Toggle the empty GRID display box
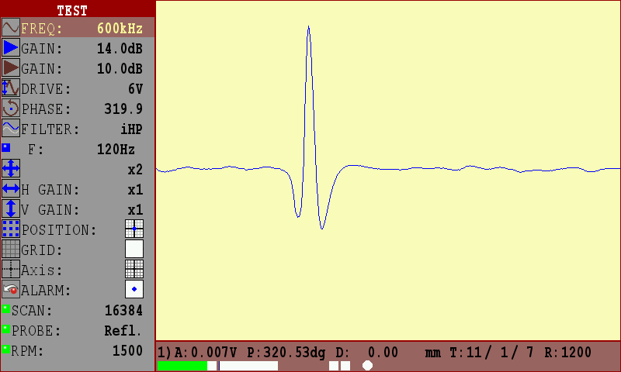Screen dimensions: 621x372 point(134,249)
